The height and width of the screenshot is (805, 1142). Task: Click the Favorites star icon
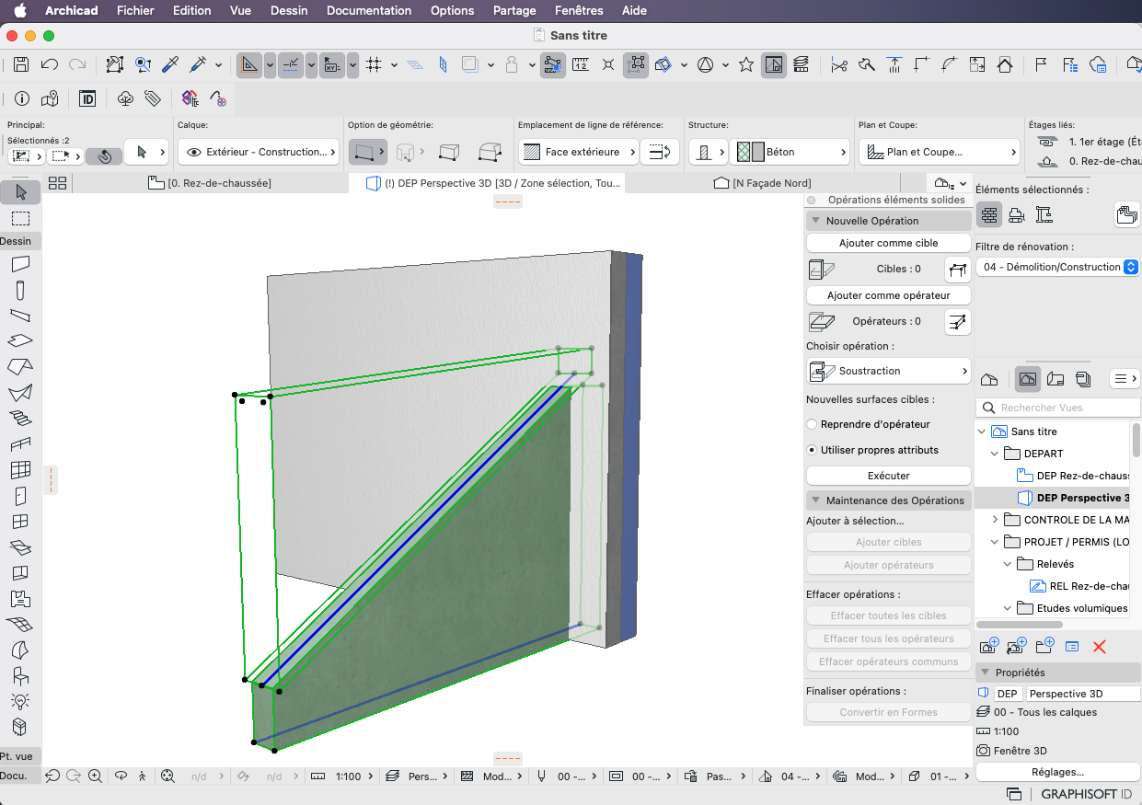pyautogui.click(x=746, y=64)
